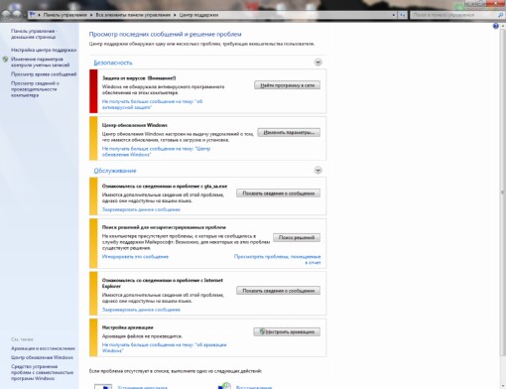Click the Настроить архивацию button
Screen dimensions: 506x389
click(287, 331)
